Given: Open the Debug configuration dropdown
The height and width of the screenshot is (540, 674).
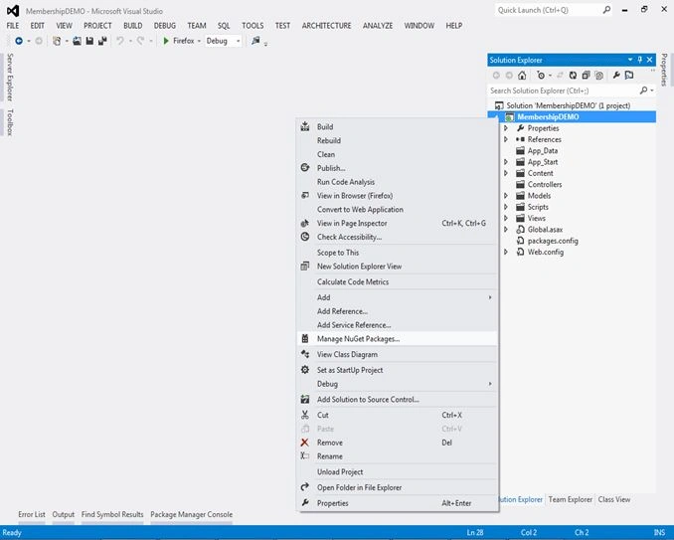Looking at the screenshot, I should [x=223, y=41].
